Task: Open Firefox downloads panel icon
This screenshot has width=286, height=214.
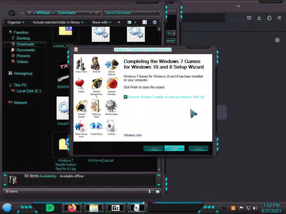Action: point(259,18)
